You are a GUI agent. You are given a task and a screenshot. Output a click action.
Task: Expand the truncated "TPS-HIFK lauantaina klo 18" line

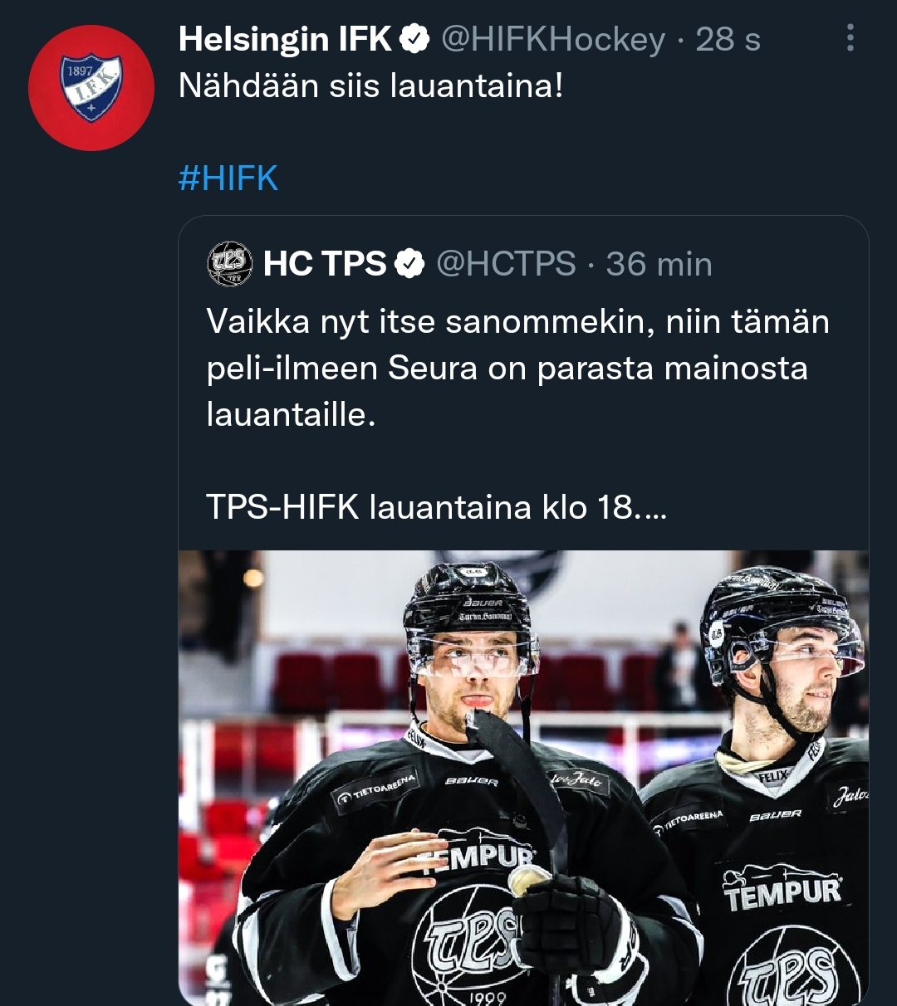tap(436, 506)
